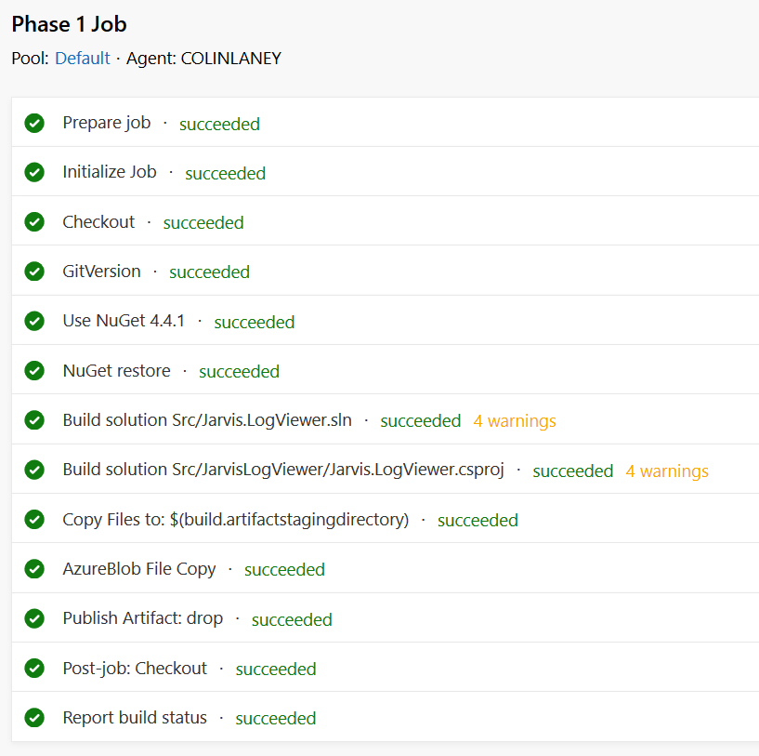Click the Phase 1 Job heading
Screen dimensions: 759x756
pos(70,24)
